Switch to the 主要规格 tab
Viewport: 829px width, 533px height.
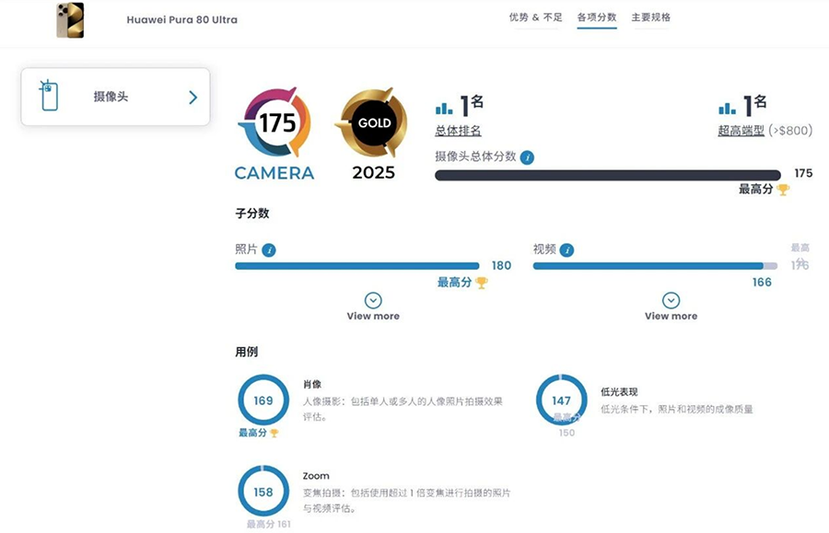pos(651,17)
